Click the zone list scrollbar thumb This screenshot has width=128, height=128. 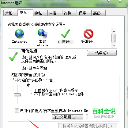point(114,38)
